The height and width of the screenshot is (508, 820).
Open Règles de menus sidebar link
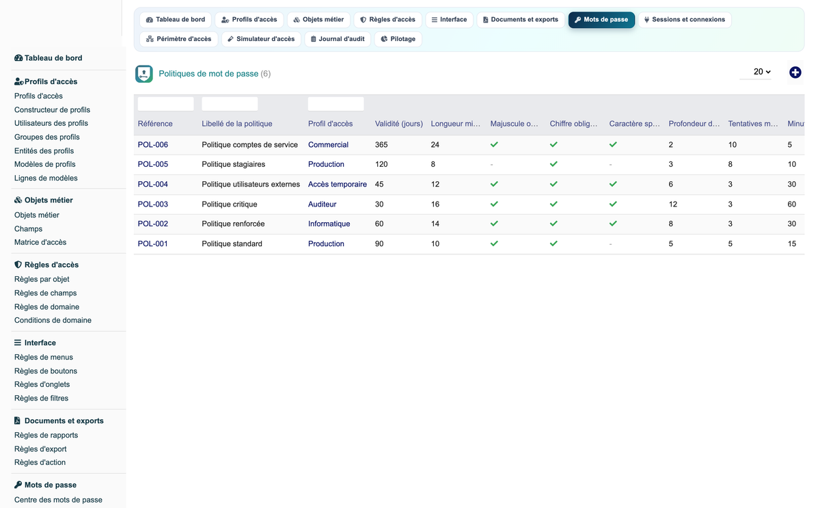coord(44,358)
